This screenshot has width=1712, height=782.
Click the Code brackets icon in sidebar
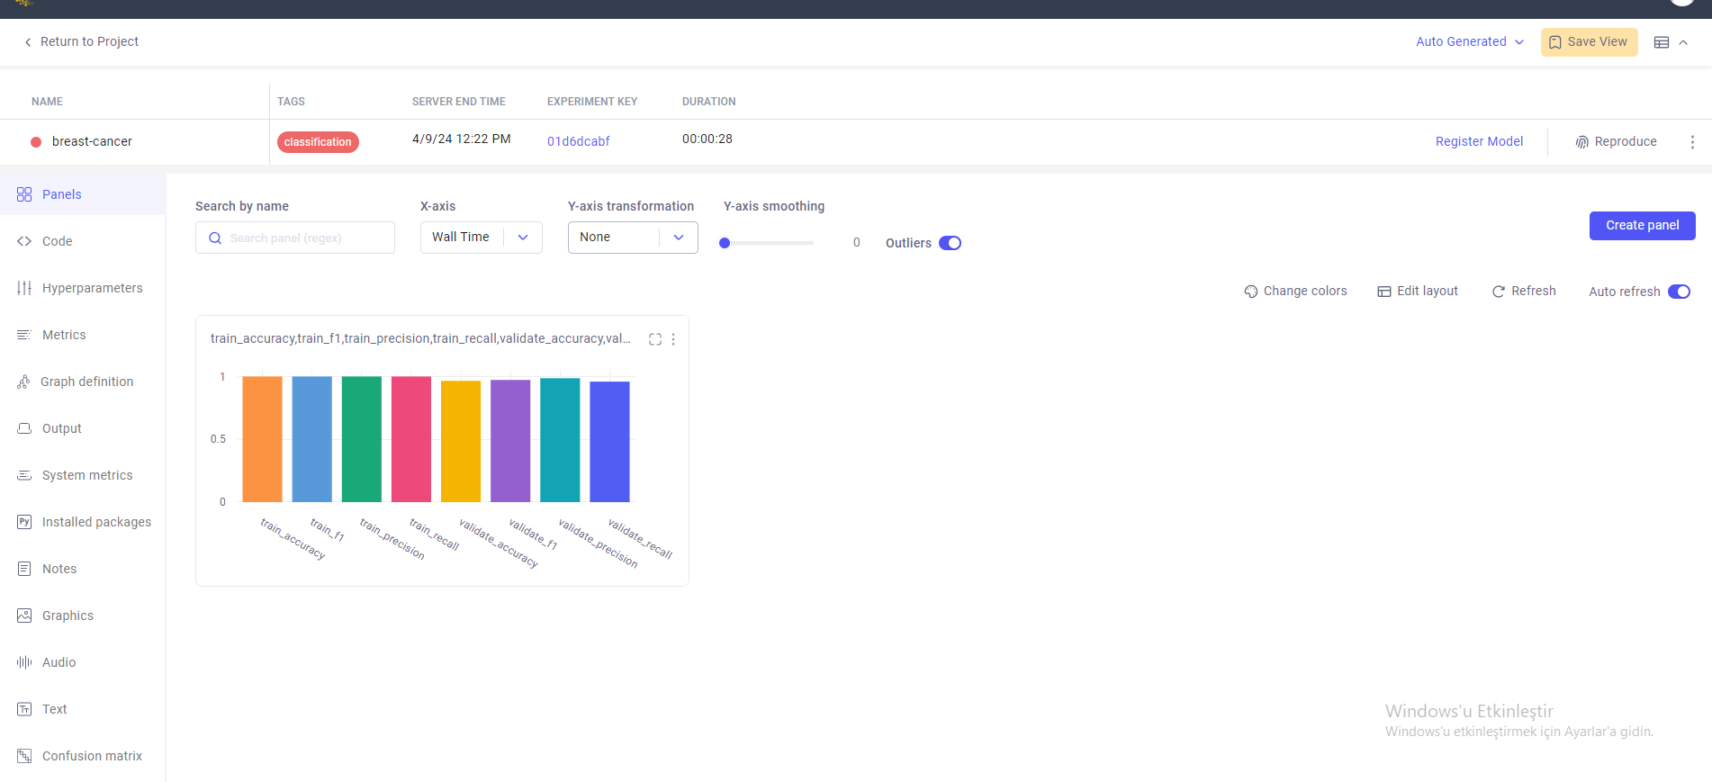click(24, 241)
